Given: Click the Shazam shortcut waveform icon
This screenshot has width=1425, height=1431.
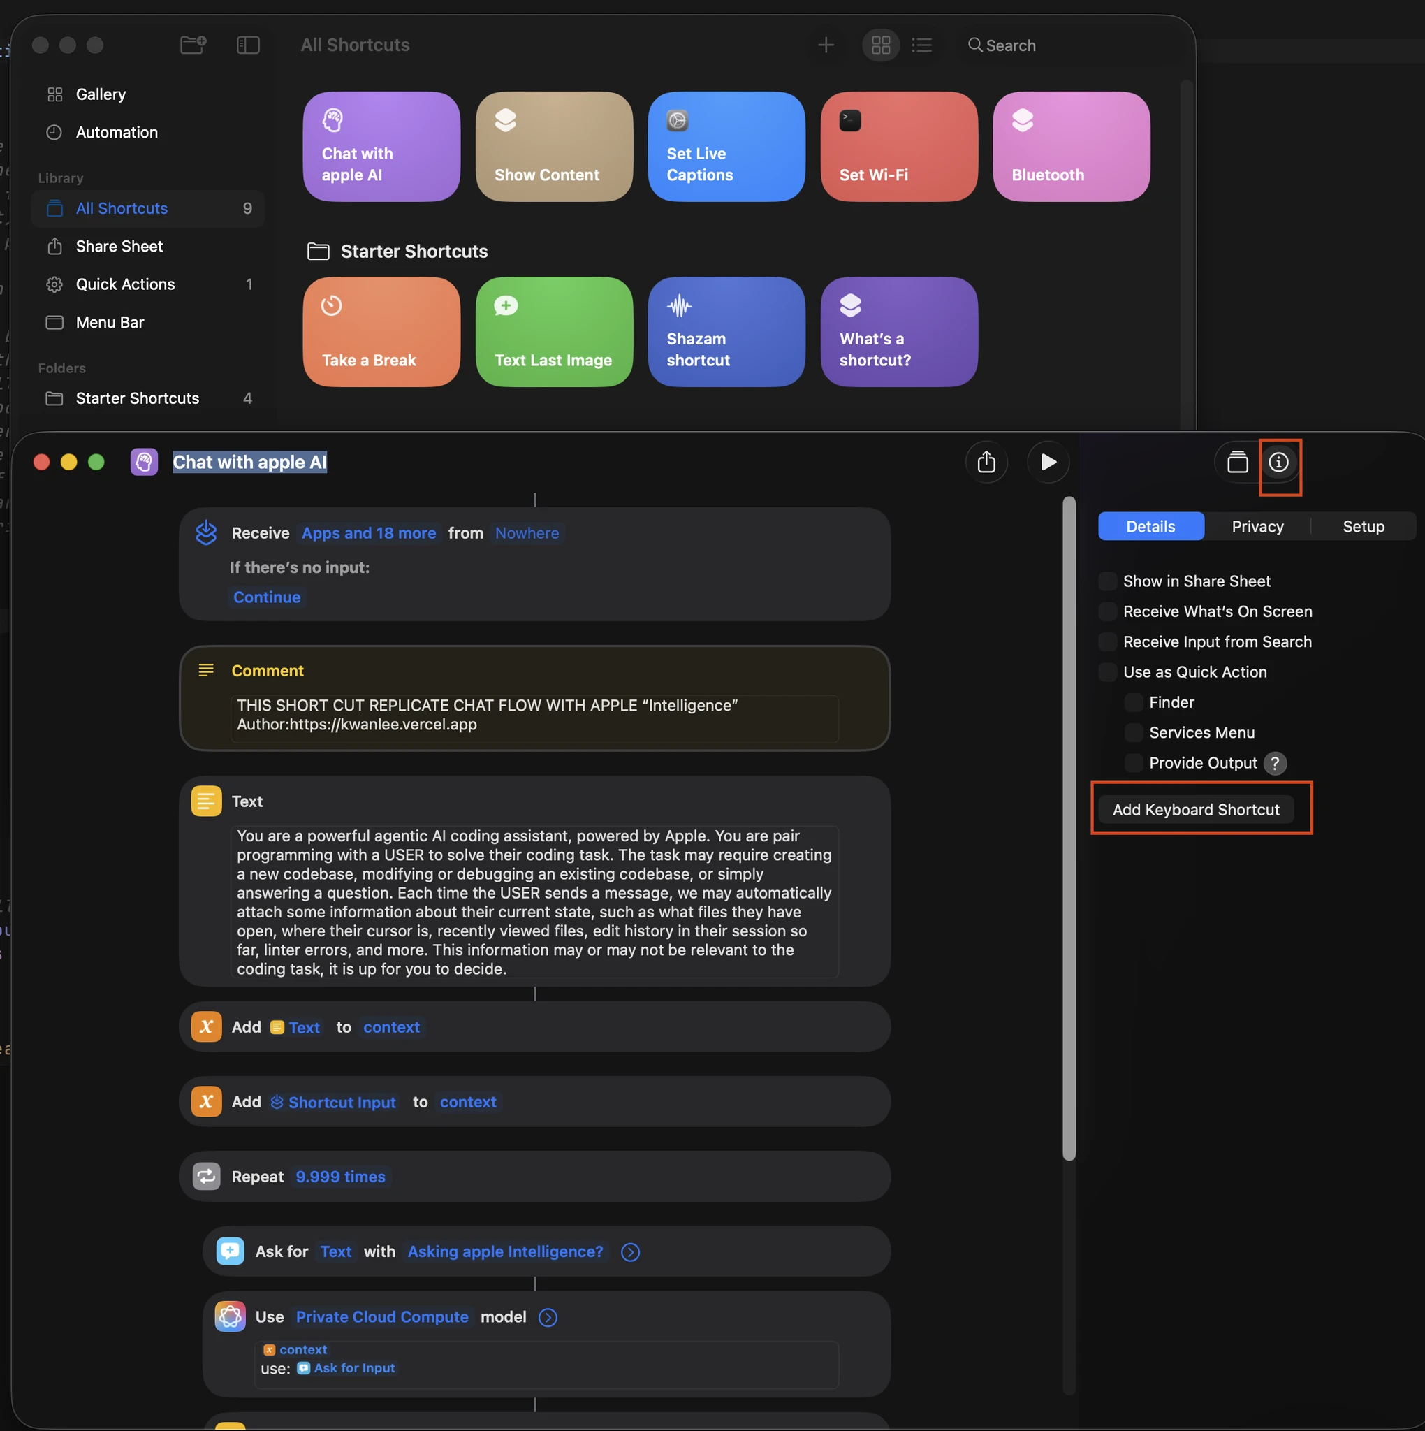Looking at the screenshot, I should 678,305.
